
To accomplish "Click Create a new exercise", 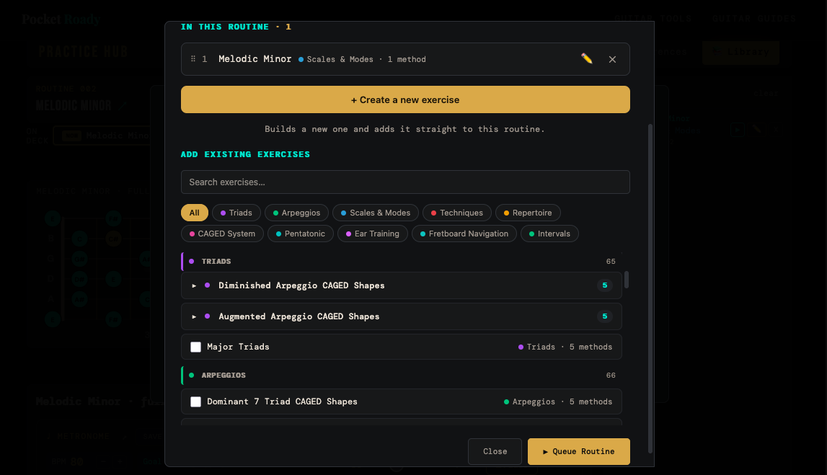I will [x=405, y=99].
